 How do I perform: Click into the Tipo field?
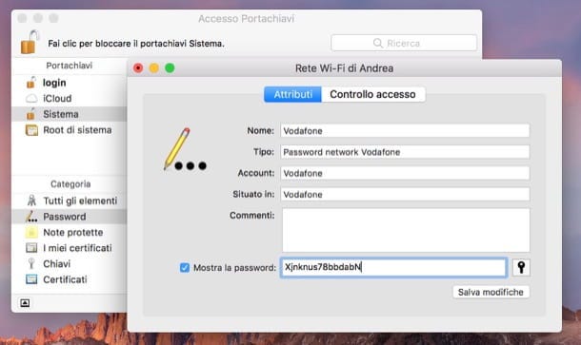click(405, 152)
